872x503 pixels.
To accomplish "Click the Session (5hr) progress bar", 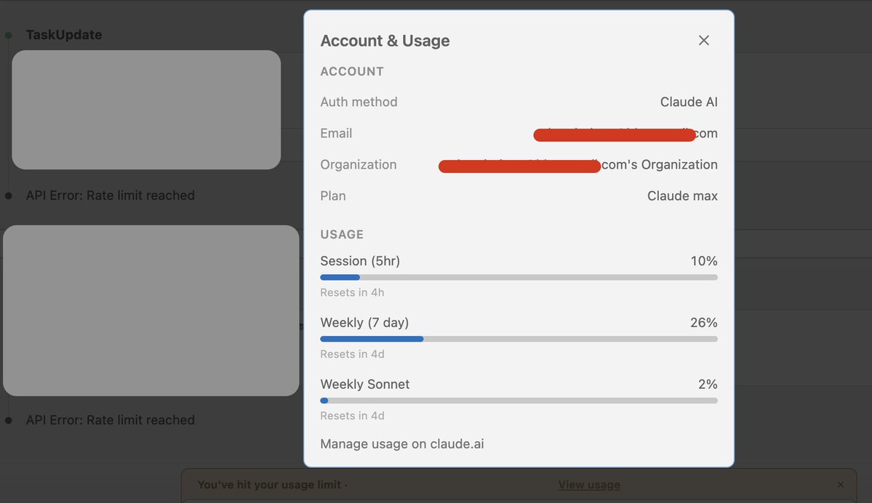I will point(519,278).
